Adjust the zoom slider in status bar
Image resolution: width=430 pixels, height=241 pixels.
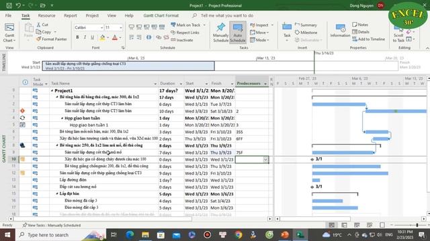pyautogui.click(x=417, y=225)
